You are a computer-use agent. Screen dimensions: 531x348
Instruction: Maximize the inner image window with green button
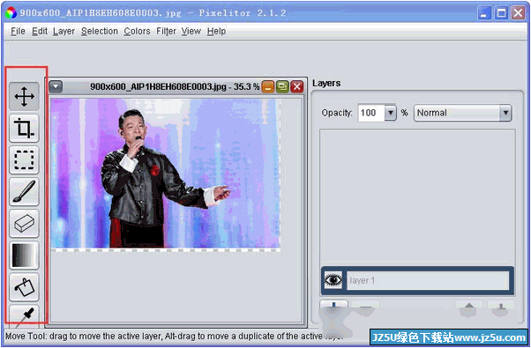[282, 87]
